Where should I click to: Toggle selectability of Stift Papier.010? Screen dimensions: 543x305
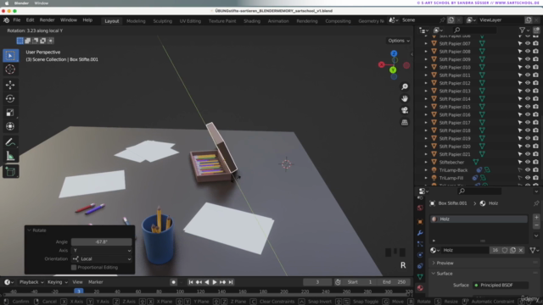pos(520,68)
